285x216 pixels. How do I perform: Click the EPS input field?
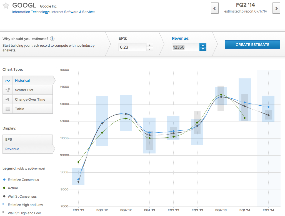(132, 47)
